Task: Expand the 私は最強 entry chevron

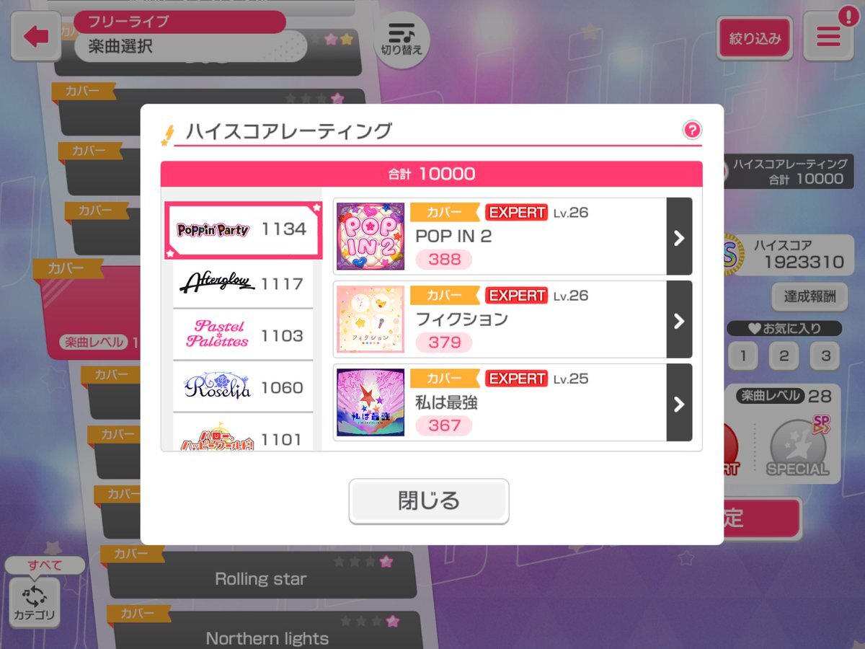Action: (x=679, y=402)
